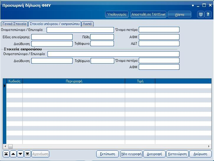Click the Υπολογισμός button
The width and height of the screenshot is (214, 161).
pos(117,14)
